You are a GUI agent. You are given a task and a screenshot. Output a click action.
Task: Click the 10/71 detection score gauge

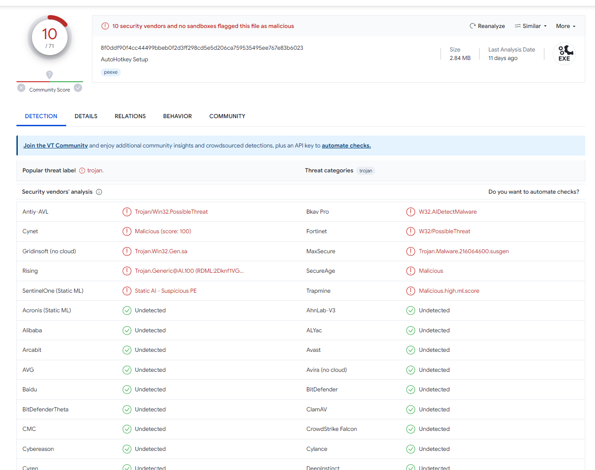click(49, 37)
